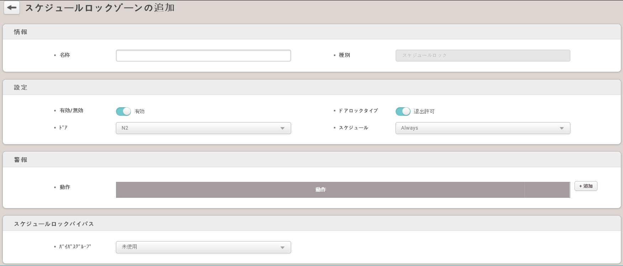623x266 pixels.
Task: Click the 退出許可 text beside the toggle
Action: [424, 112]
